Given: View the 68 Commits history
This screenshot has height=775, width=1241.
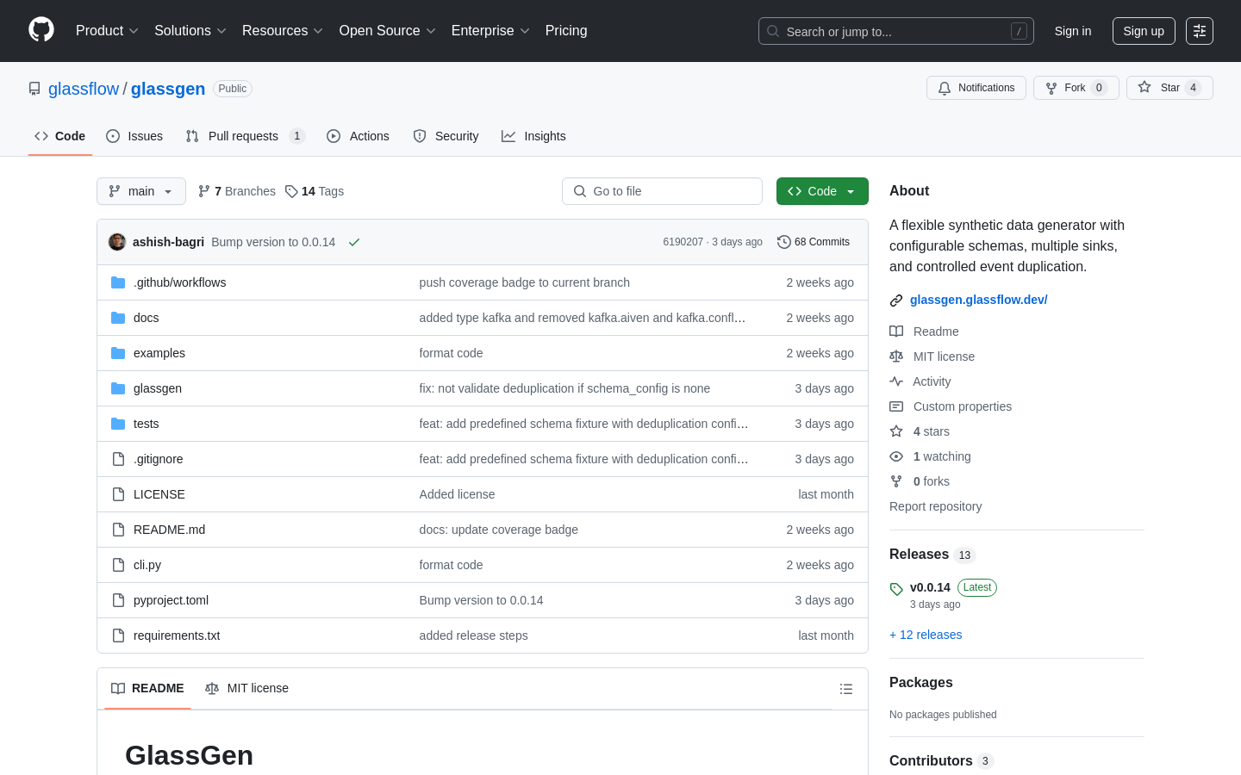Looking at the screenshot, I should (814, 242).
